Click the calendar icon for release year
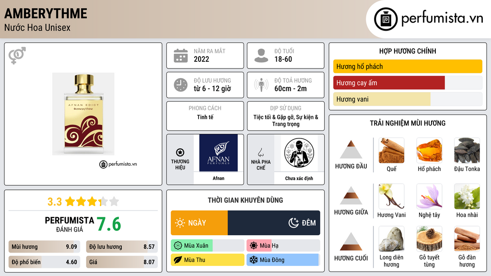Image resolution: width=491 pixels, height=276 pixels. point(181,56)
